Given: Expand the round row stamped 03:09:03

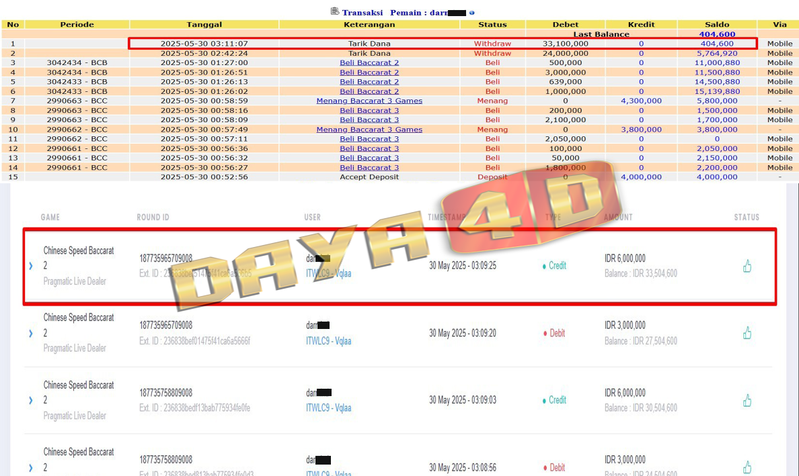Looking at the screenshot, I should pyautogui.click(x=30, y=400).
